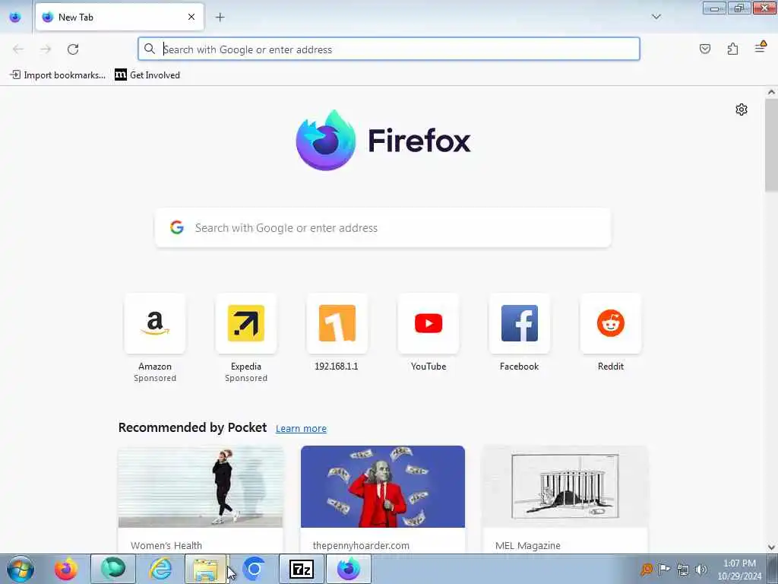The width and height of the screenshot is (778, 584).
Task: Reload the current page
Action: click(x=73, y=49)
